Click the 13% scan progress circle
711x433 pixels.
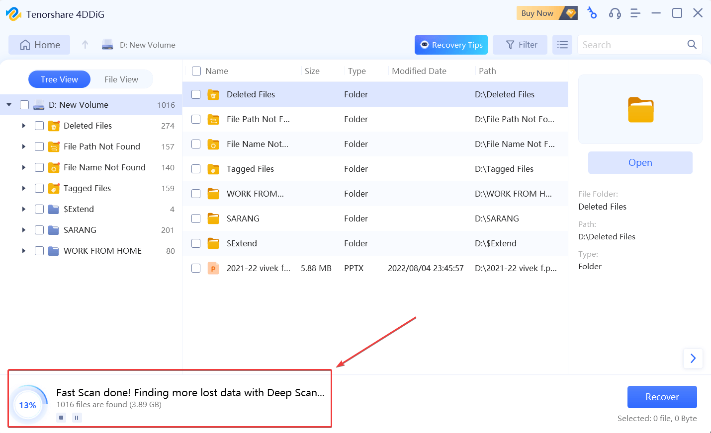[28, 405]
